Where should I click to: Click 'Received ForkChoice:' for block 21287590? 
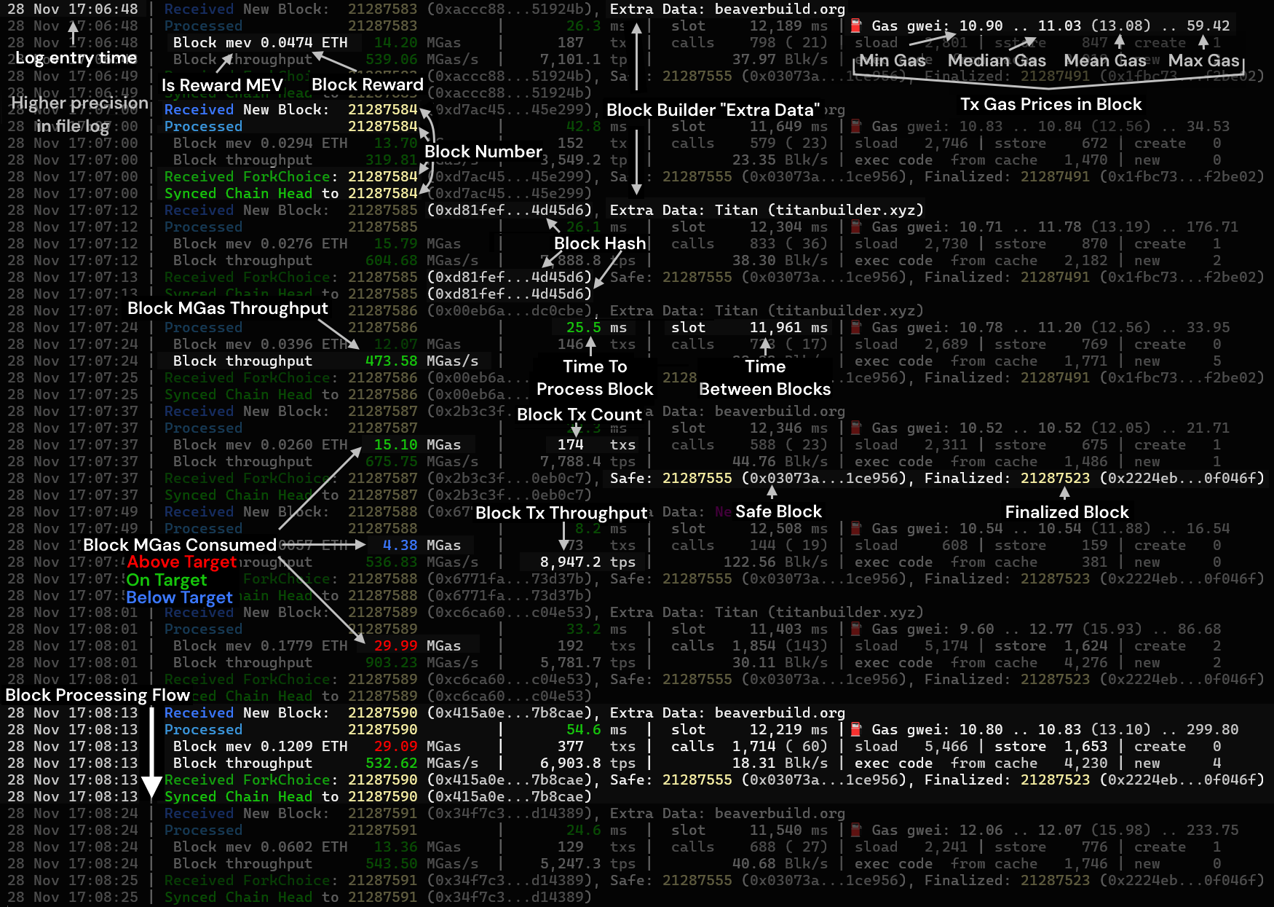coord(251,780)
